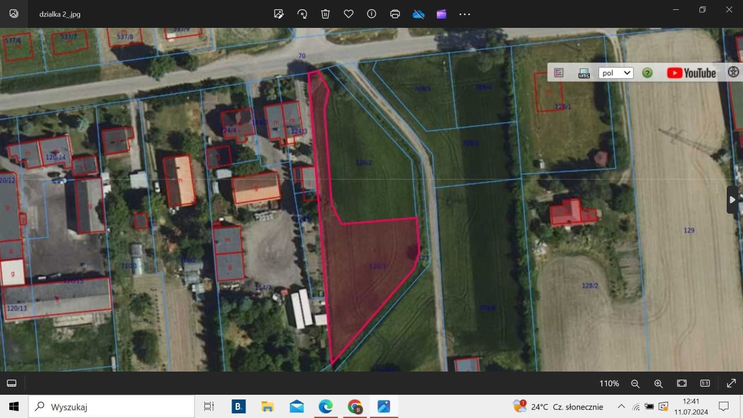Enter fullscreen with the diagonal arrows button
Viewport: 743px width, 418px height.
[730, 383]
